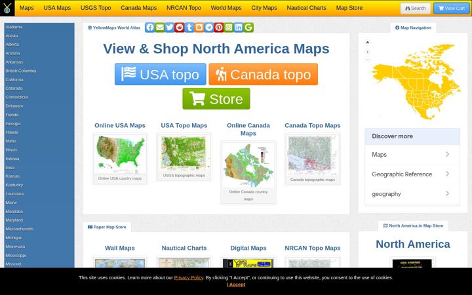Image resolution: width=472 pixels, height=295 pixels.
Task: Share page on Pinterest
Action: click(219, 28)
